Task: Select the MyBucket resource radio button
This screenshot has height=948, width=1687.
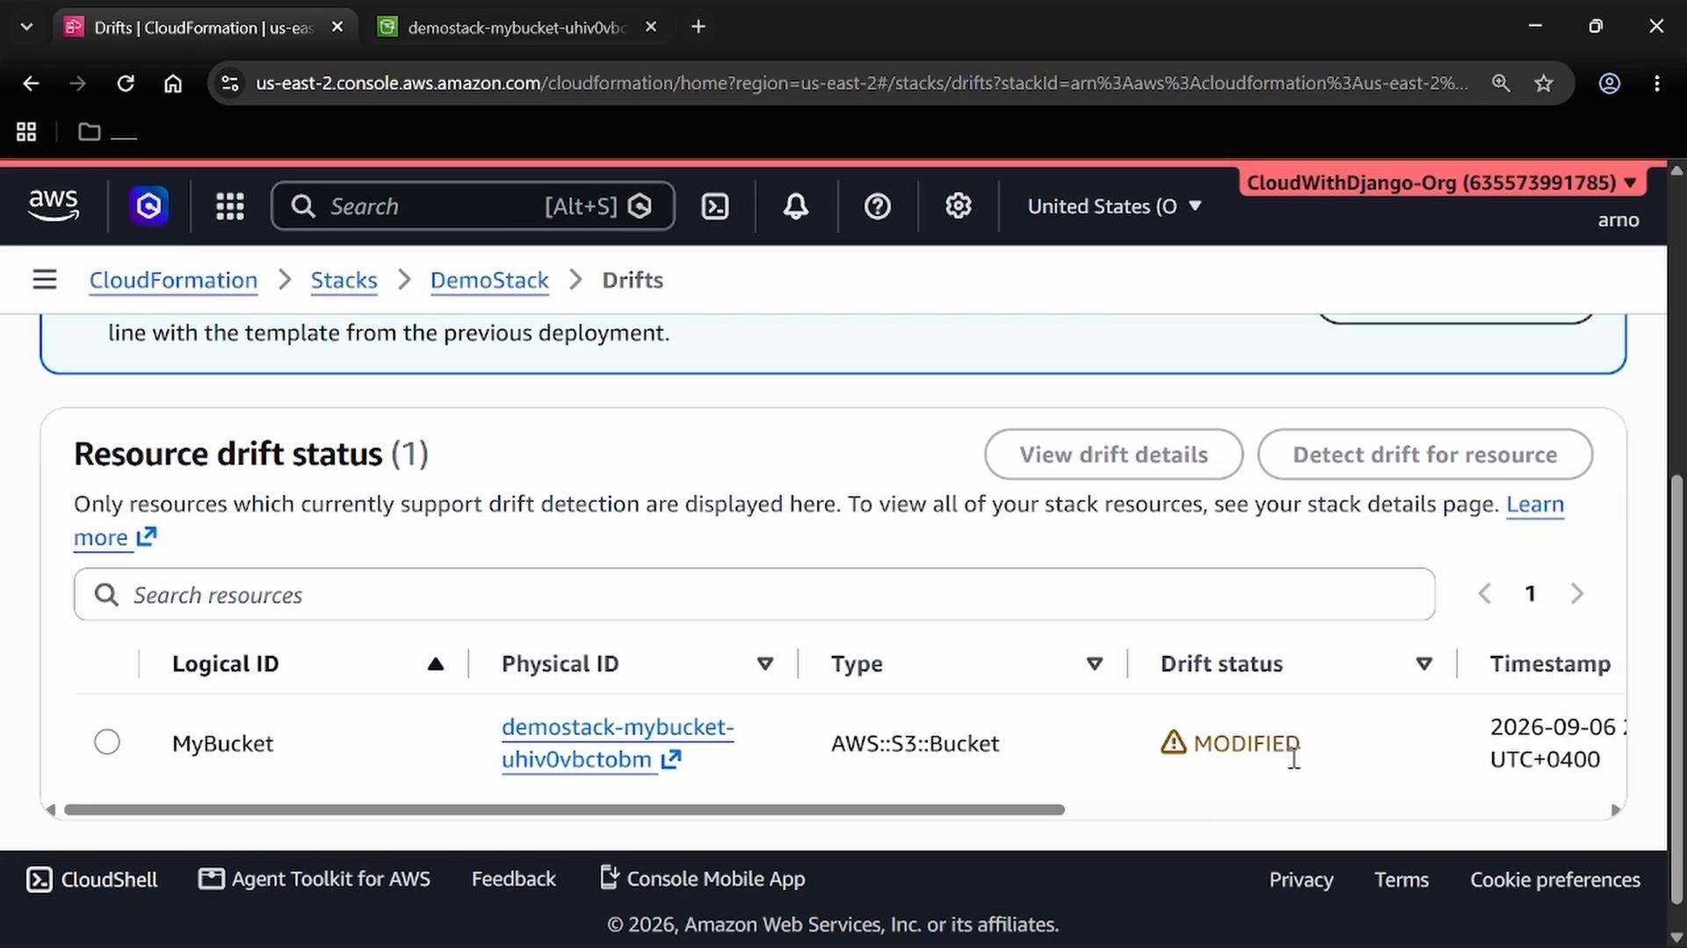Action: (x=107, y=743)
